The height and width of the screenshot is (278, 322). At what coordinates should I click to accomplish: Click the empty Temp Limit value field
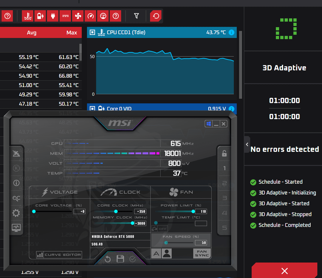point(201,223)
